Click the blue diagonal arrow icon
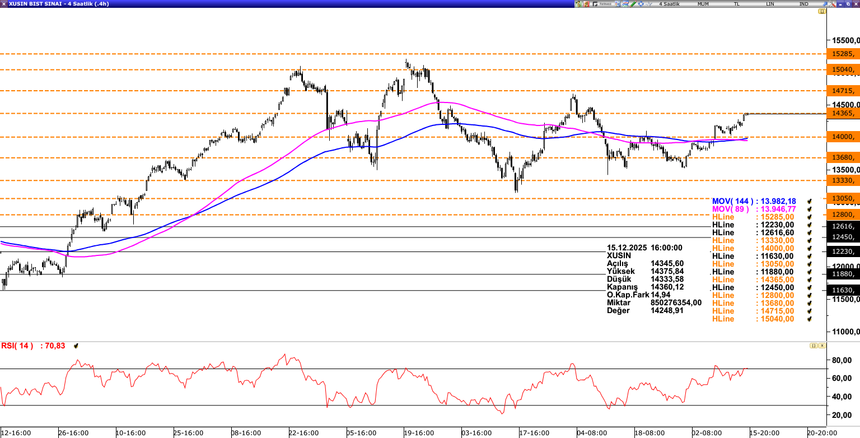This screenshot has width=860, height=438. click(824, 4)
